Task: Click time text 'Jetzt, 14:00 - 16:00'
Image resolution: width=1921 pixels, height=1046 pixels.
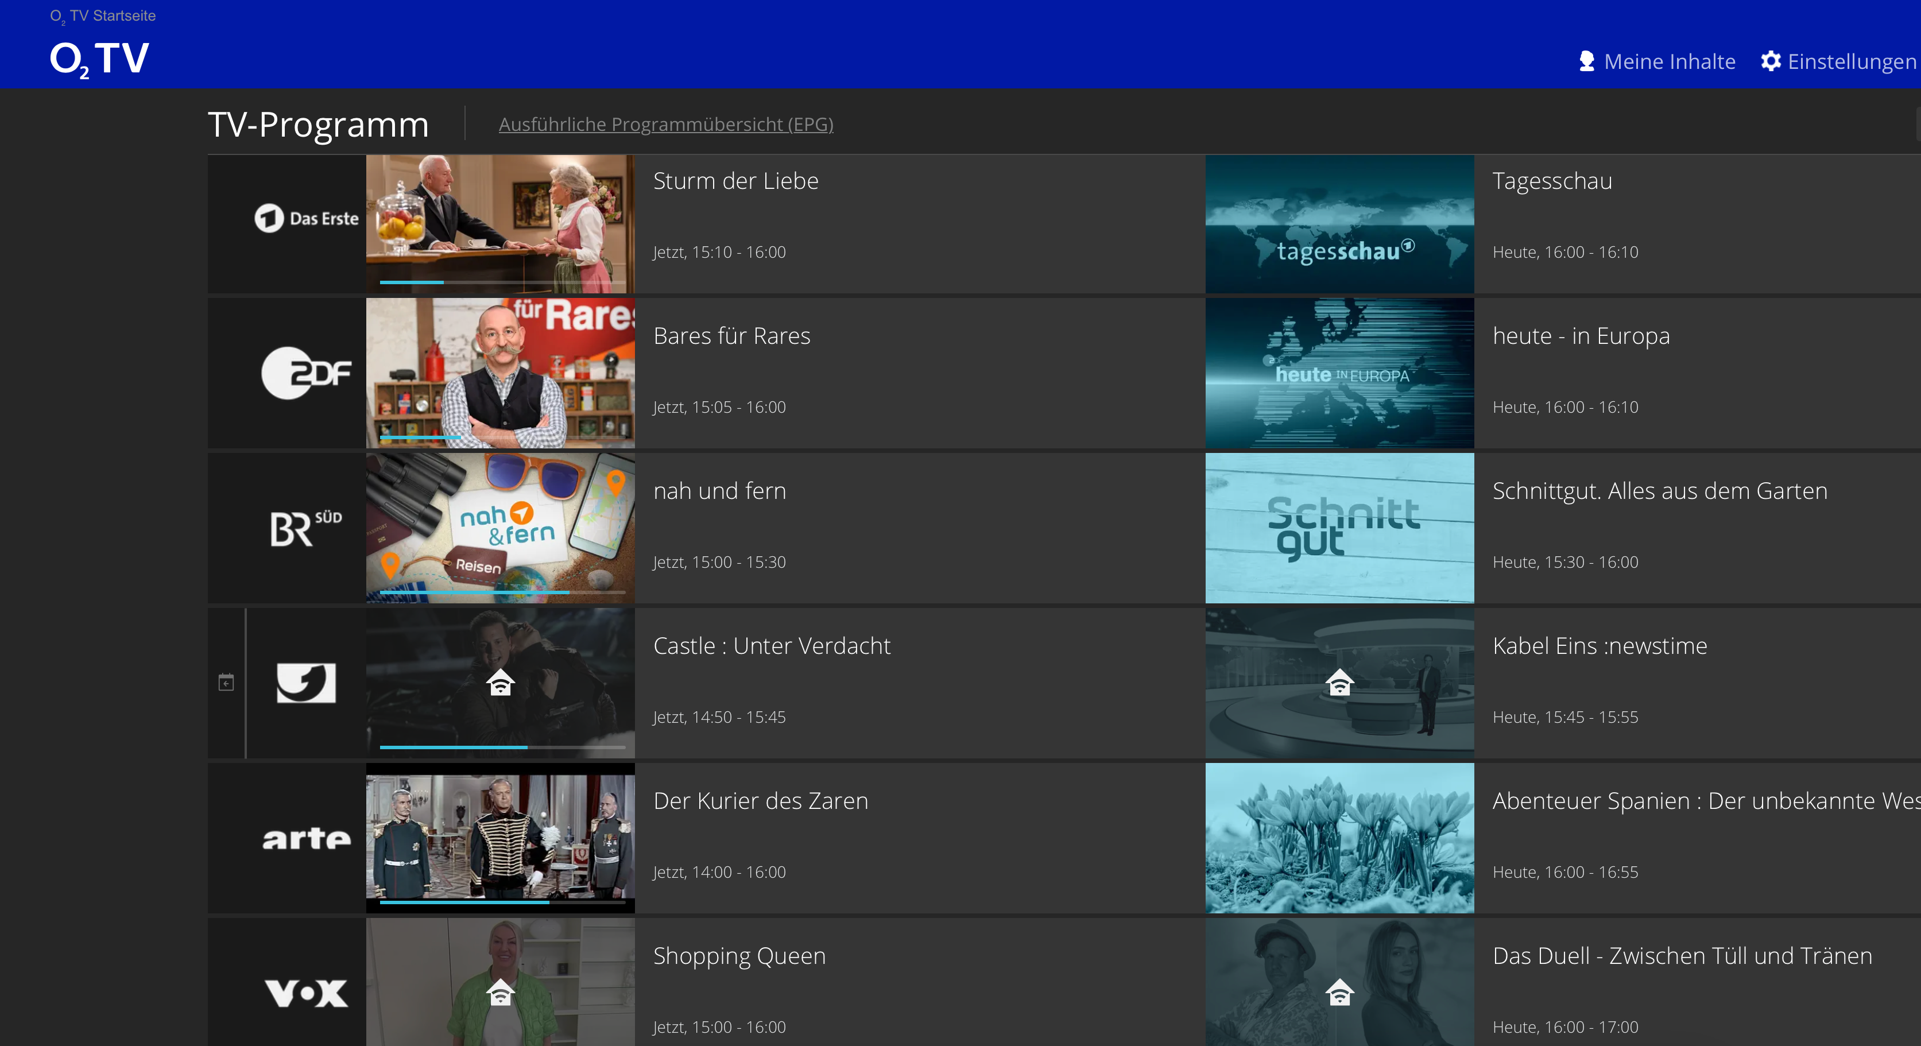Action: pyautogui.click(x=719, y=873)
